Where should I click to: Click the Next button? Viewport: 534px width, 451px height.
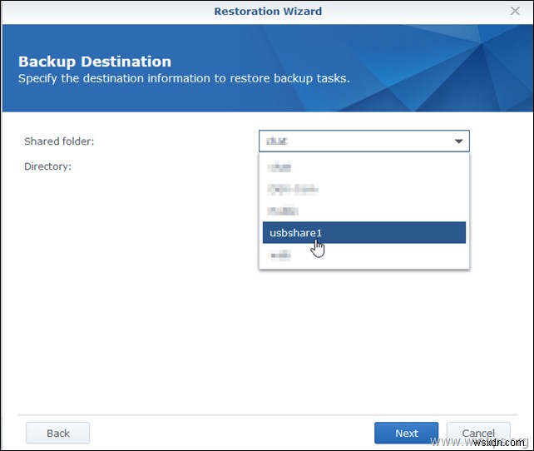[x=406, y=433]
